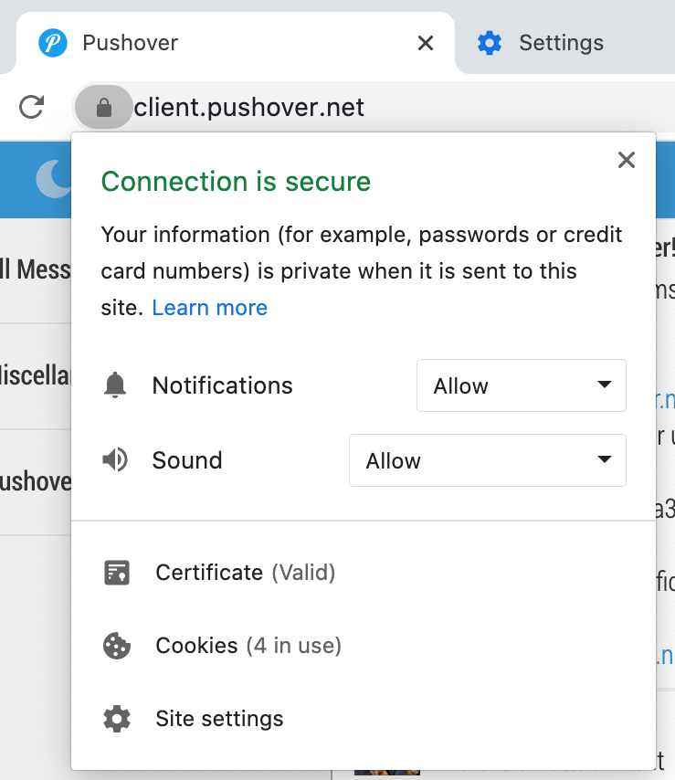Open the Learn more link
The height and width of the screenshot is (780, 675).
pos(209,308)
